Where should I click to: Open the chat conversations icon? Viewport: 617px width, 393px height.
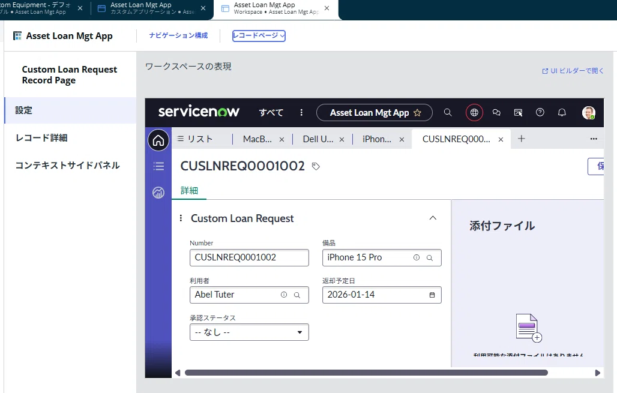click(x=496, y=113)
